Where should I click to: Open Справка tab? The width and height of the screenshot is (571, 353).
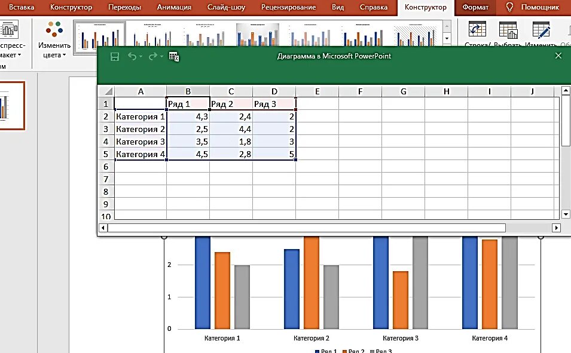click(x=373, y=7)
